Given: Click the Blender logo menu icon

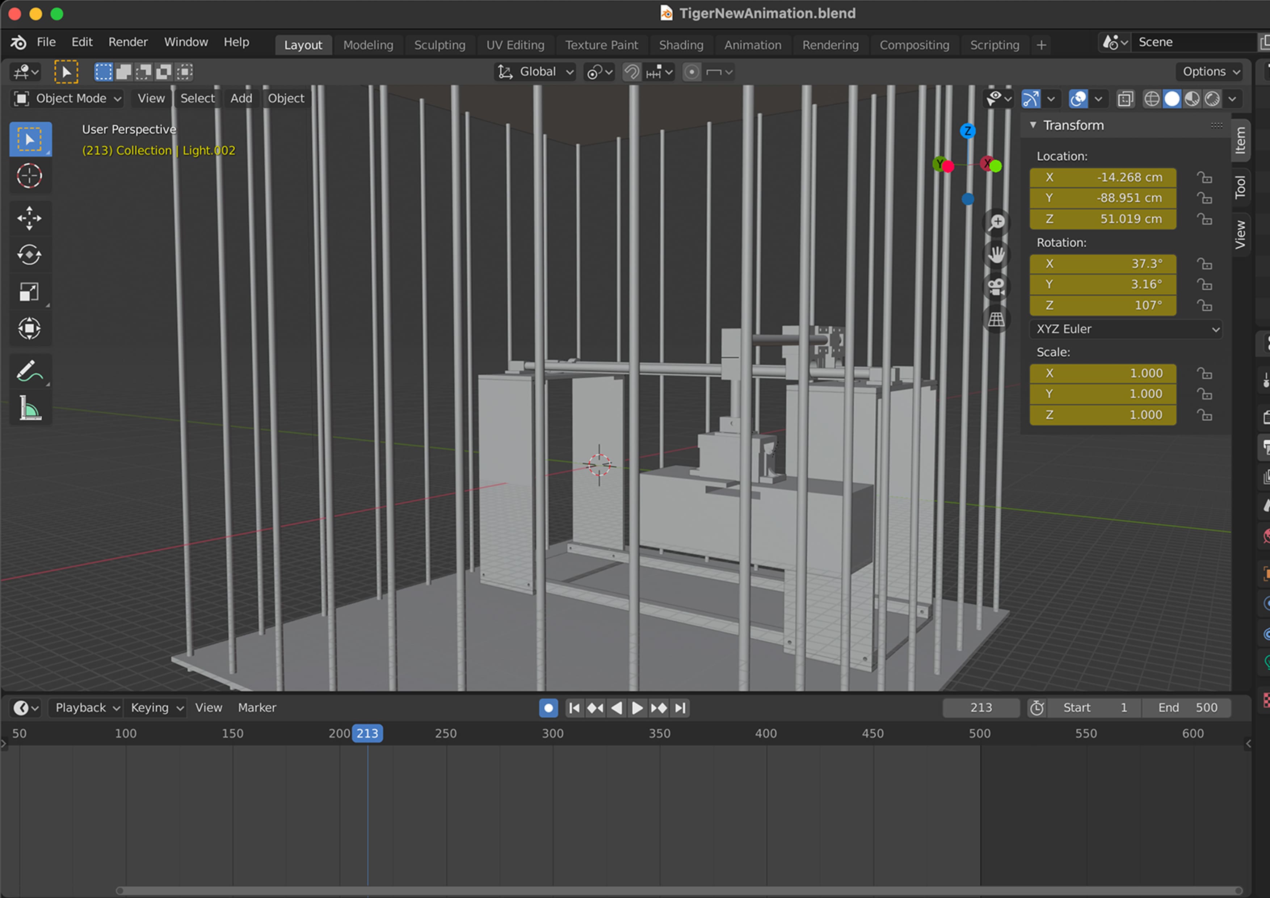Looking at the screenshot, I should 18,42.
